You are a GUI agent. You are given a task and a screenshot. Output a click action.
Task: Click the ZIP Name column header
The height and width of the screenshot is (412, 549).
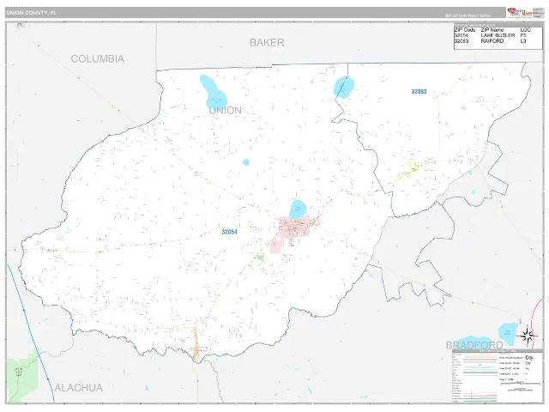pos(492,30)
